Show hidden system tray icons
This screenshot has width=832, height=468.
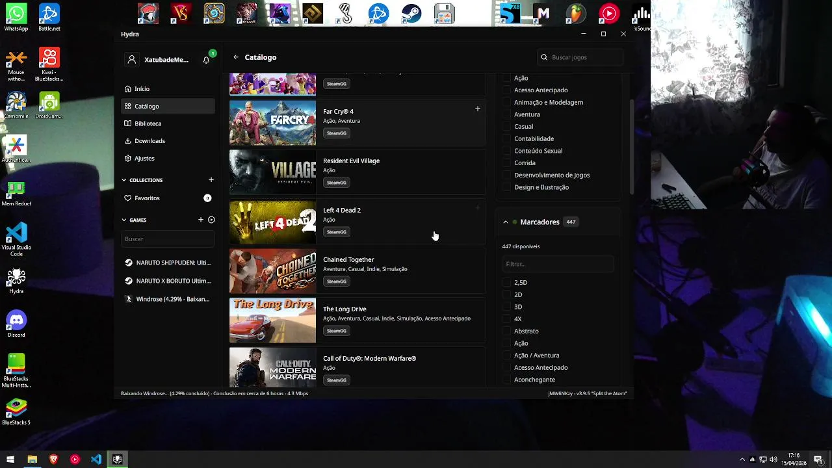pyautogui.click(x=742, y=460)
